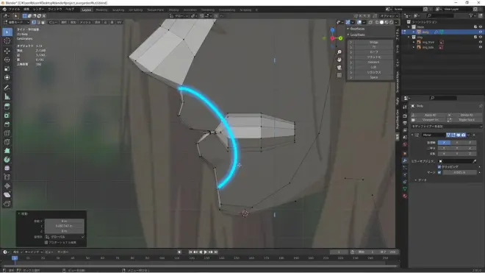The height and width of the screenshot is (273, 485).
Task: Open the Sculpting workspace tab
Action: [x=118, y=10]
